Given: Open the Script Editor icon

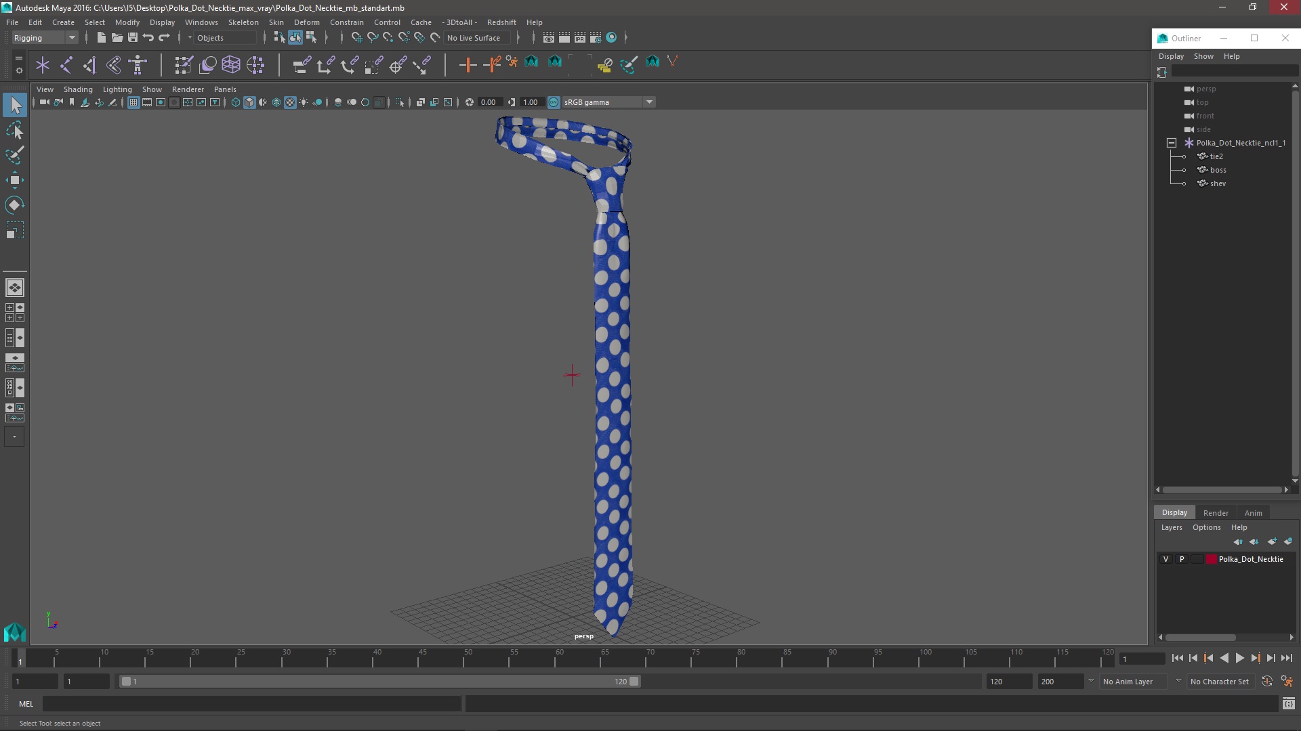Looking at the screenshot, I should click(1288, 704).
